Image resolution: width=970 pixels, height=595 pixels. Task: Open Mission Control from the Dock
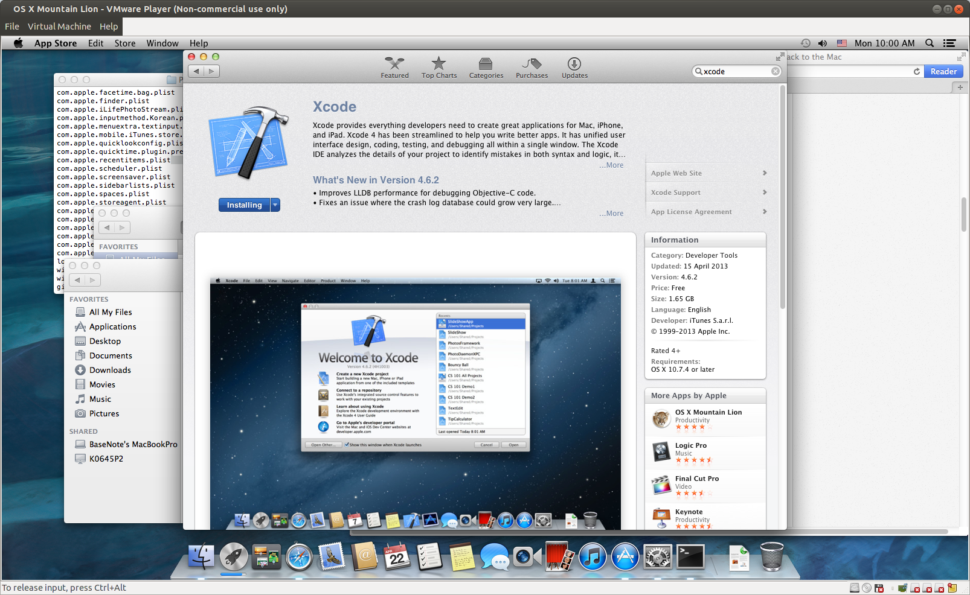[x=266, y=556]
